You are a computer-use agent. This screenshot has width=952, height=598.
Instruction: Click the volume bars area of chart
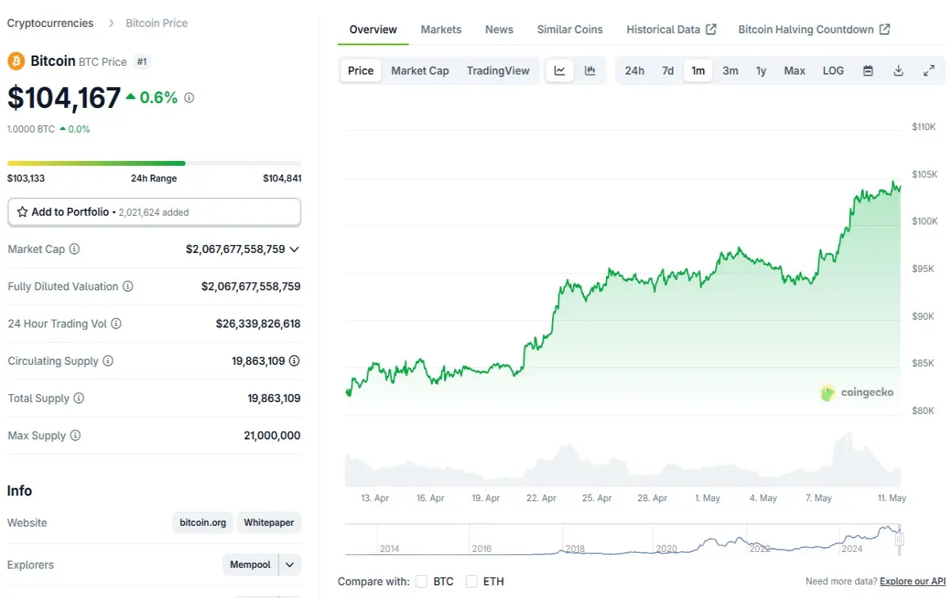623,462
